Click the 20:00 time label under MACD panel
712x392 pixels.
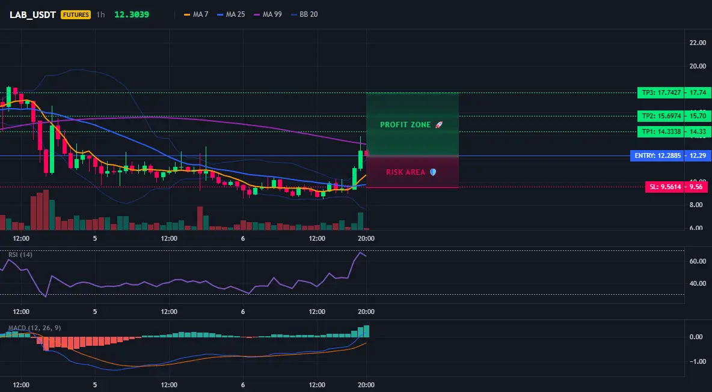[x=366, y=385]
